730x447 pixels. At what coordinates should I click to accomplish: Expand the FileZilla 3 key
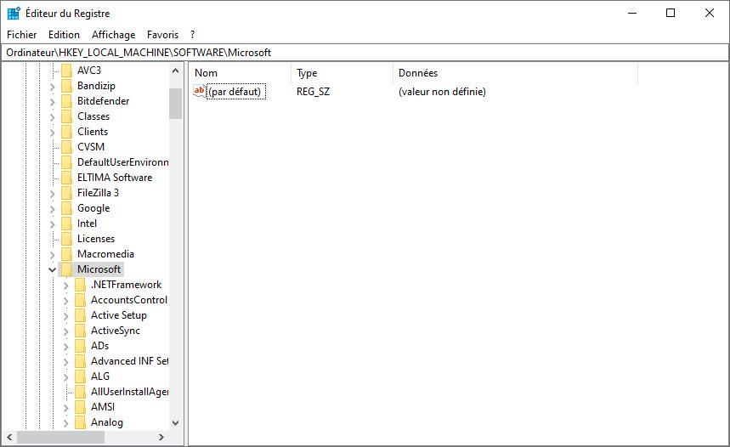point(52,194)
